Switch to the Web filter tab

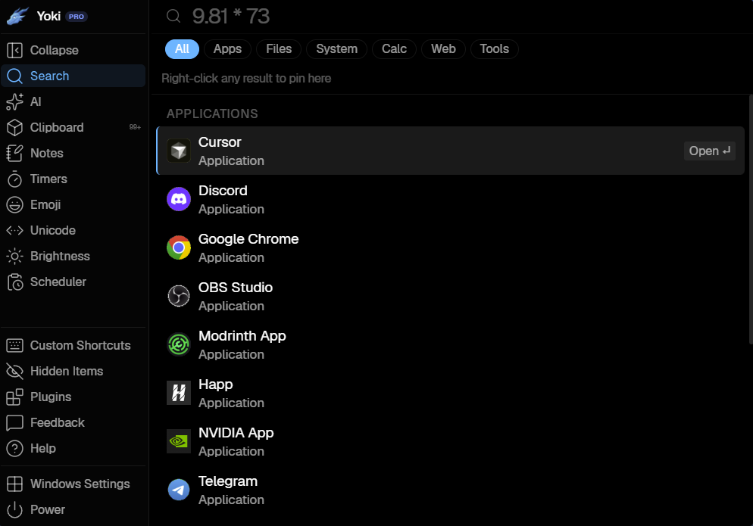443,49
